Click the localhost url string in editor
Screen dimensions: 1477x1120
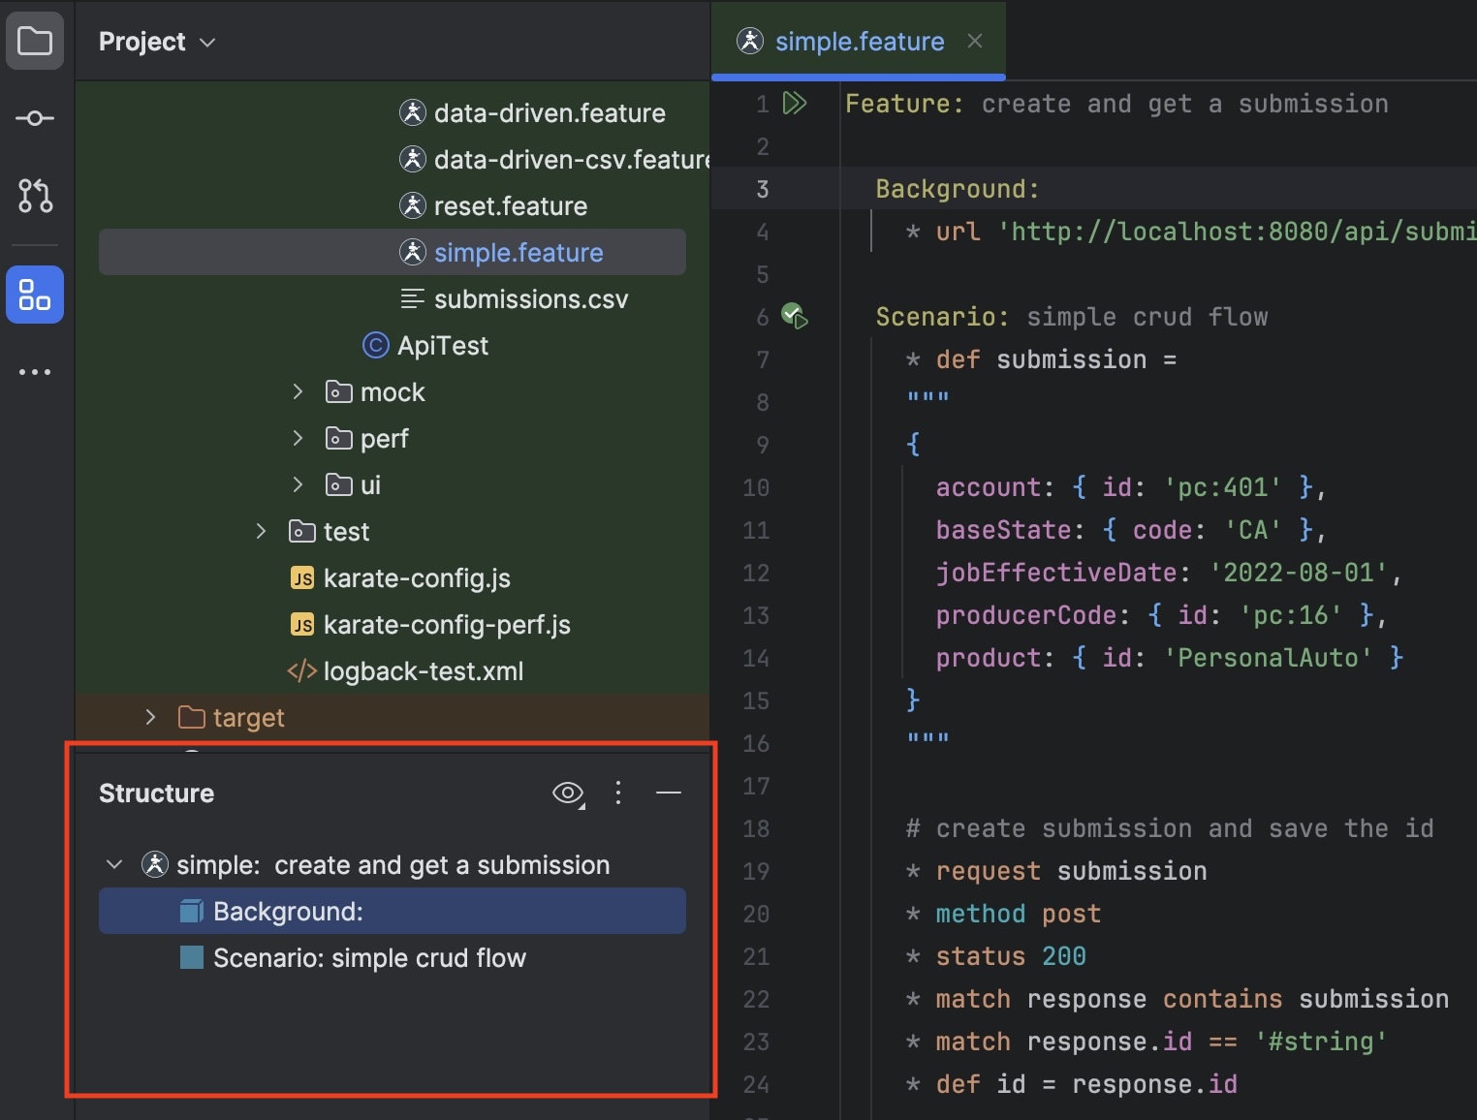pyautogui.click(x=1237, y=232)
